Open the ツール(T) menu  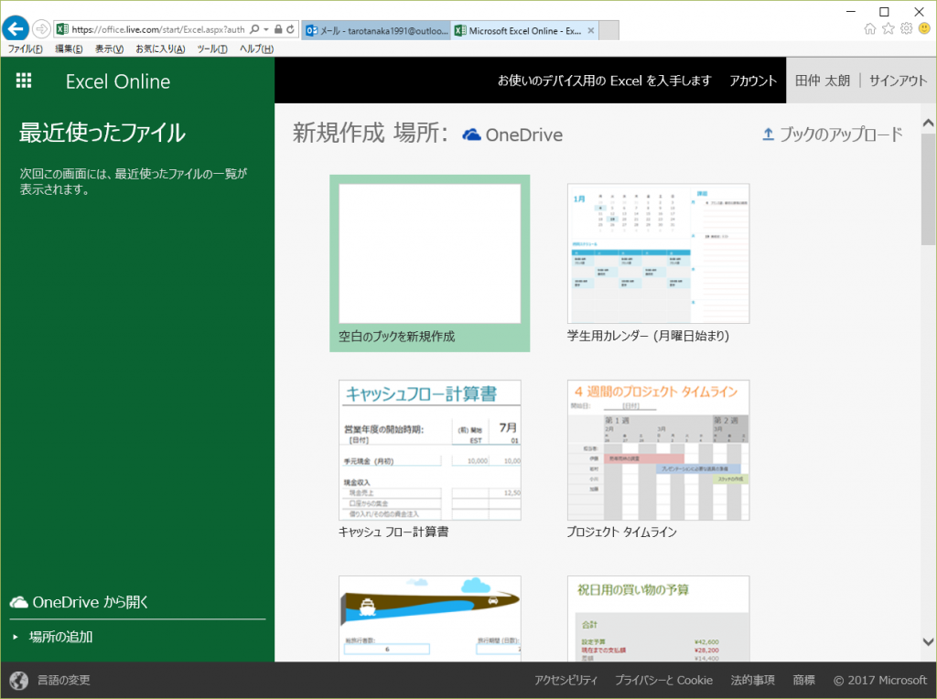pos(212,49)
